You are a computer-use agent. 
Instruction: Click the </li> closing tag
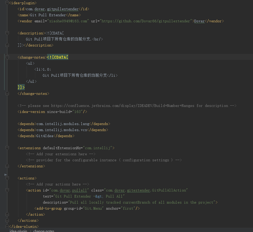tap(112, 75)
